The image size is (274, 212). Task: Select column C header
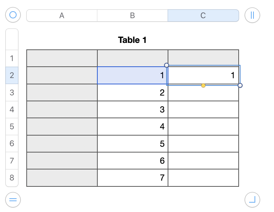(x=203, y=16)
